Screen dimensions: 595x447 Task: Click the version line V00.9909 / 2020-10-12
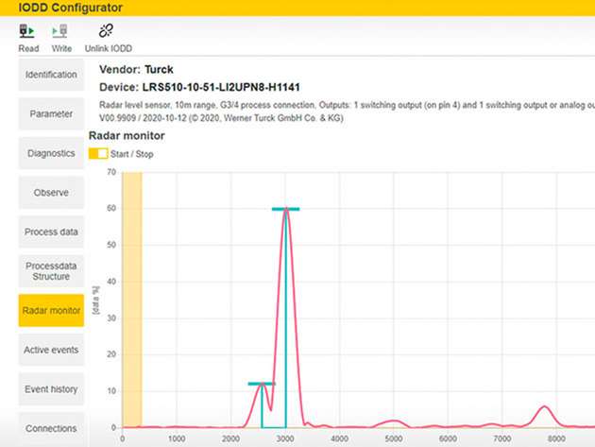[x=221, y=118]
